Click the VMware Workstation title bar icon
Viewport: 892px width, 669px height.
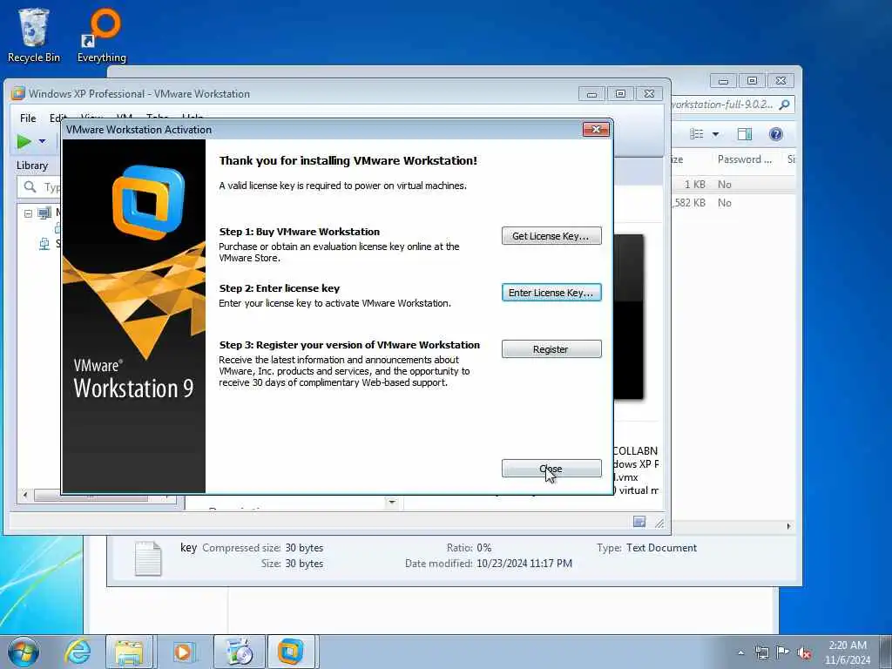coord(18,94)
